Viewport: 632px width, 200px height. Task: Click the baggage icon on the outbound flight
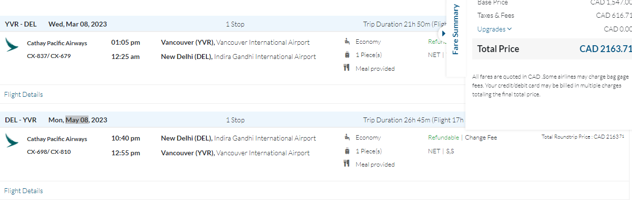pos(347,55)
